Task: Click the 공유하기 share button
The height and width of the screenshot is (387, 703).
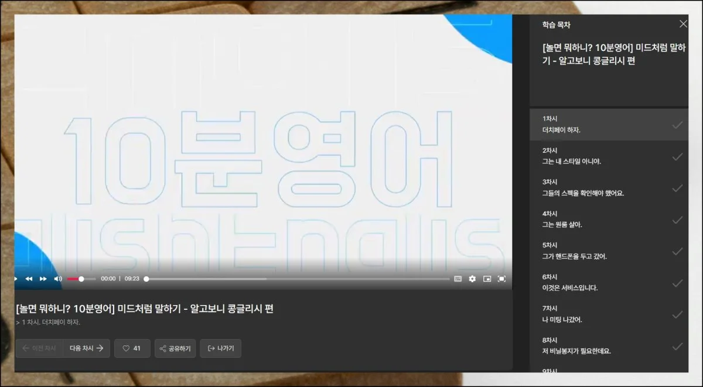Action: [175, 348]
